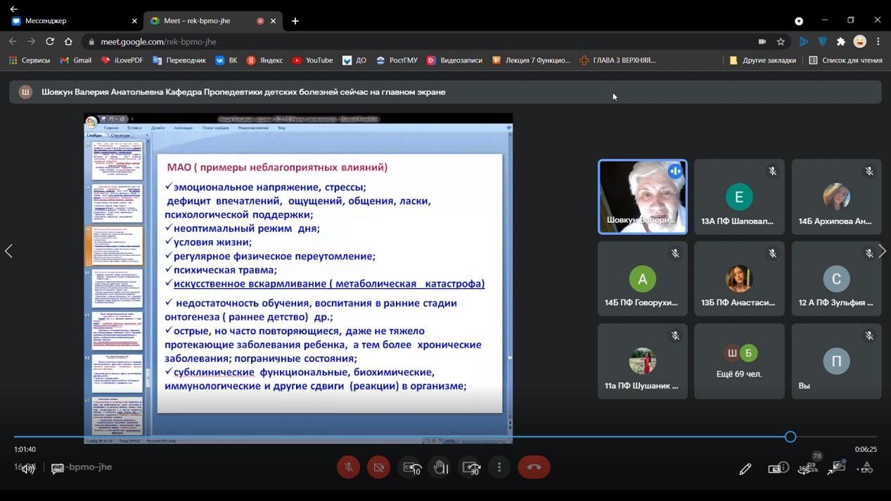This screenshot has height=501, width=891.
Task: Open the Chrome profile avatar
Action: tap(859, 41)
